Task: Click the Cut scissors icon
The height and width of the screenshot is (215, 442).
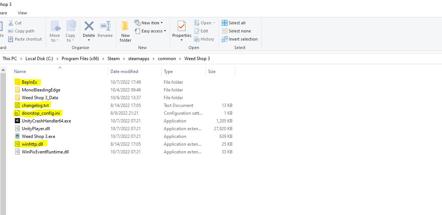Action: (x=11, y=23)
